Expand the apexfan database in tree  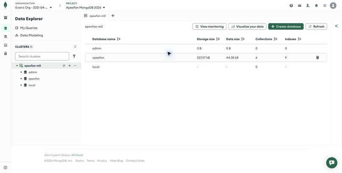click(21, 79)
